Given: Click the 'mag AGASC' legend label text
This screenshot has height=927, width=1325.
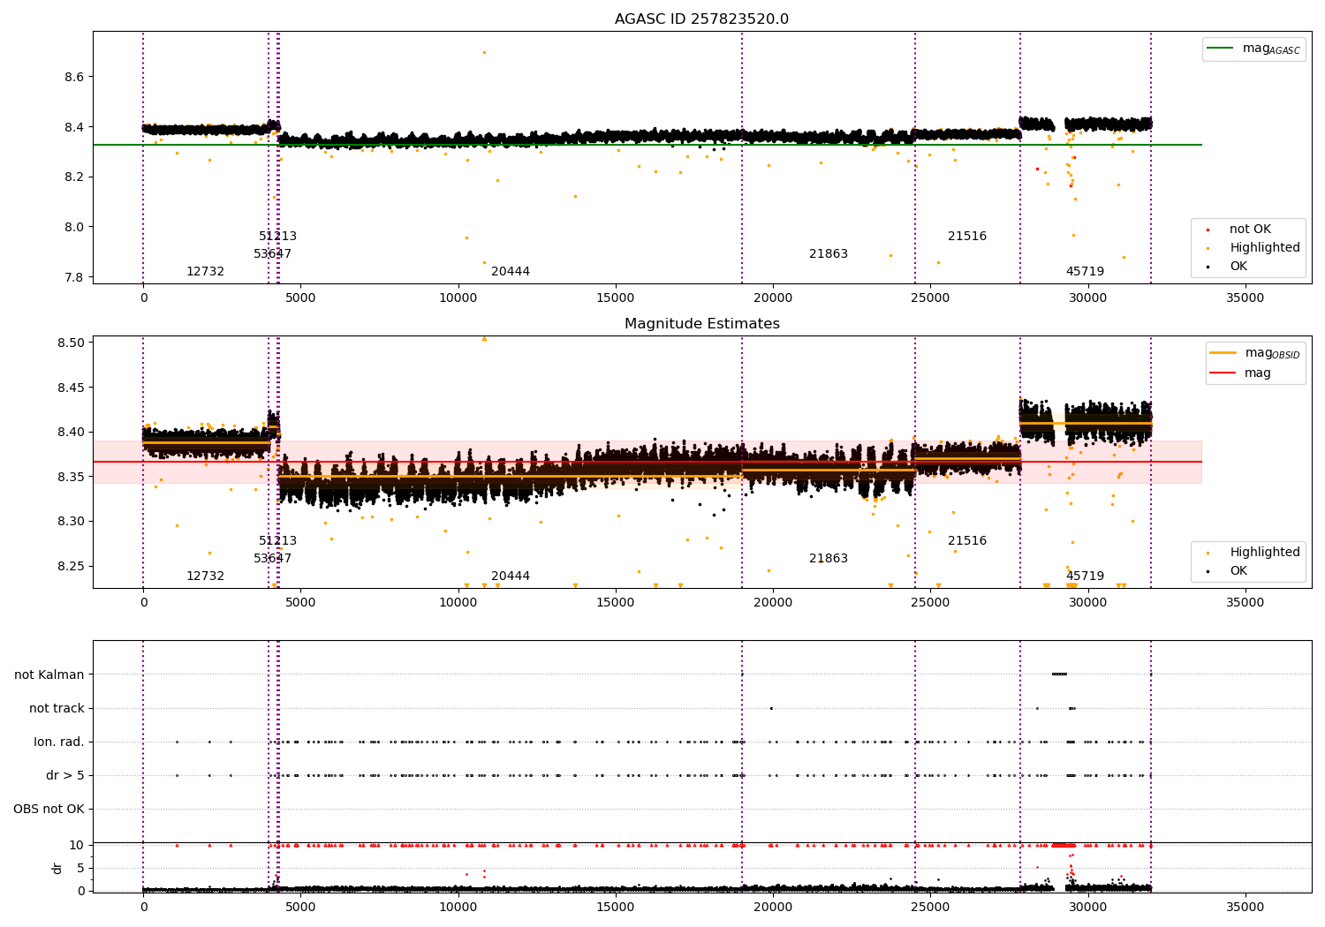Looking at the screenshot, I should 1271,49.
